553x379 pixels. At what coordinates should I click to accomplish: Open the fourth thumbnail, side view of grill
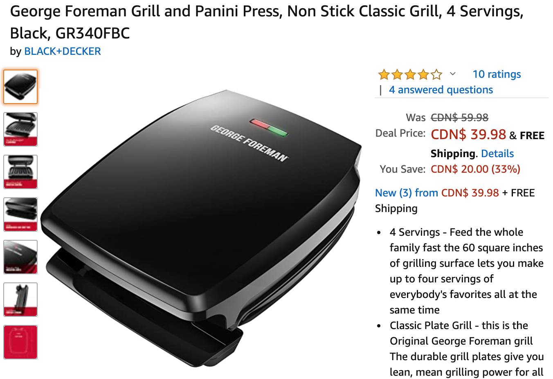tap(20, 214)
